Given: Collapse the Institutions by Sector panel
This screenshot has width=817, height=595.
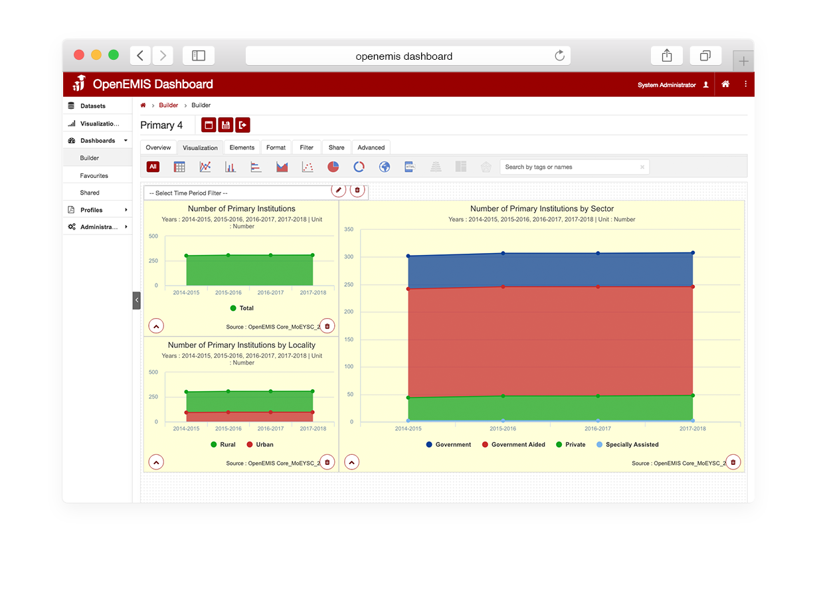Looking at the screenshot, I should click(351, 462).
